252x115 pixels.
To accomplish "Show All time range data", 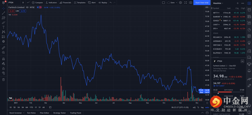I will (x=43, y=107).
